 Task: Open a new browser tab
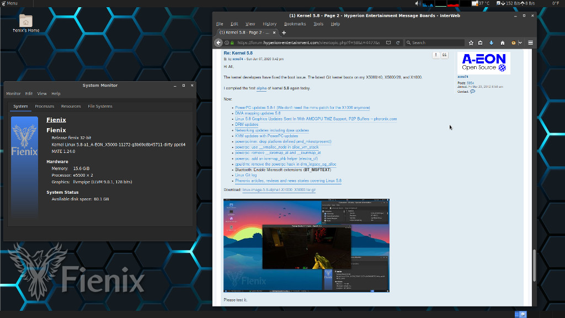pos(284,33)
